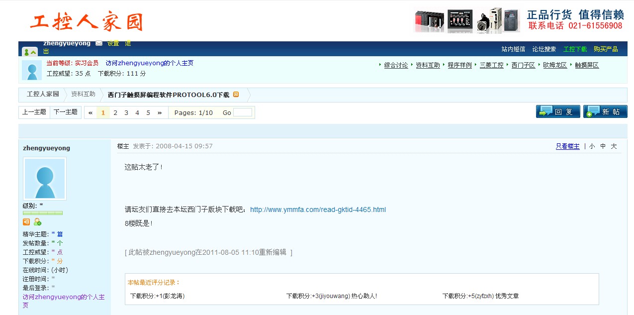The height and width of the screenshot is (315, 634).
Task: Click the large poster avatar thumbnail
Action: point(45,179)
